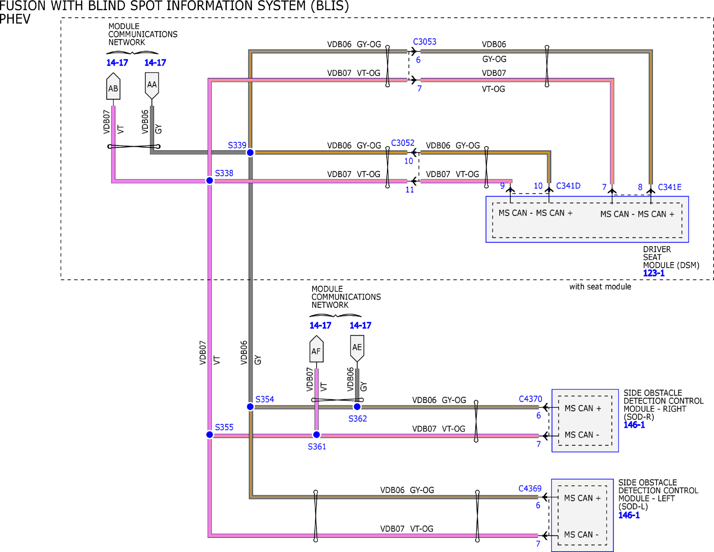Click the C3053 connector label
The image size is (714, 552).
click(425, 42)
